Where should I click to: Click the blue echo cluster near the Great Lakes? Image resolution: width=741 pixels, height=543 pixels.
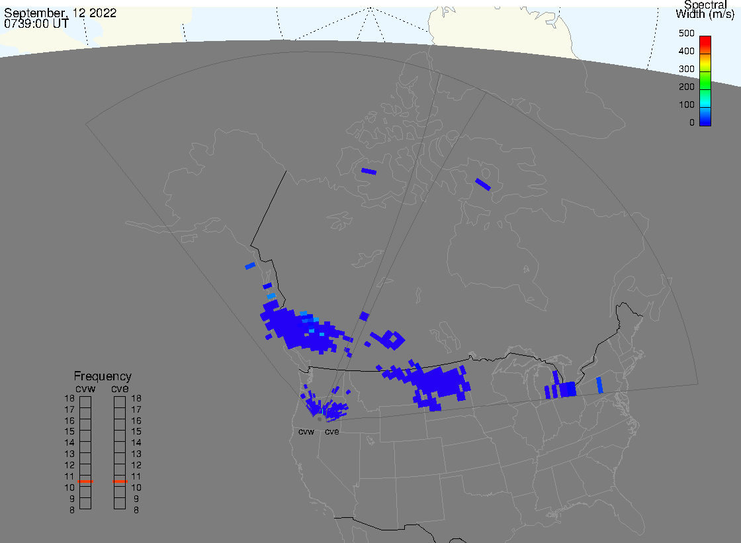560,386
